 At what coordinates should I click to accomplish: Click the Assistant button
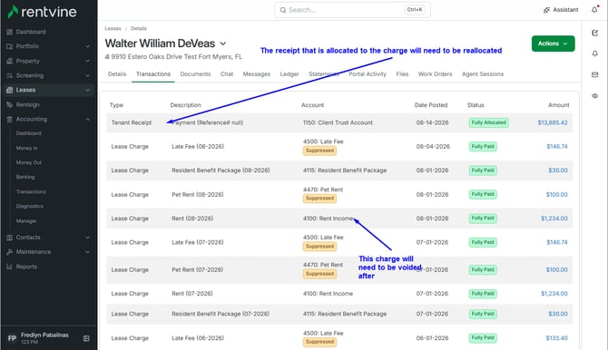[561, 10]
